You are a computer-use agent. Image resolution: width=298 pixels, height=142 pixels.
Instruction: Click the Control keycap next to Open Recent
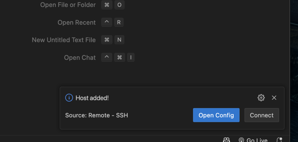(x=107, y=22)
